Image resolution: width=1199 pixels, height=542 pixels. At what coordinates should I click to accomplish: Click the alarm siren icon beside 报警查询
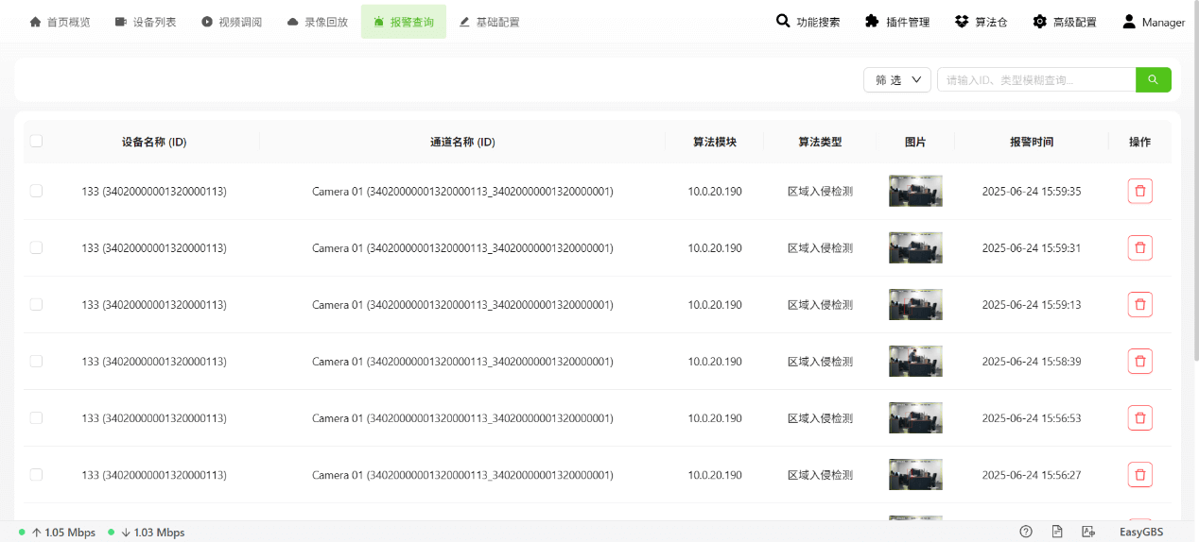point(379,22)
